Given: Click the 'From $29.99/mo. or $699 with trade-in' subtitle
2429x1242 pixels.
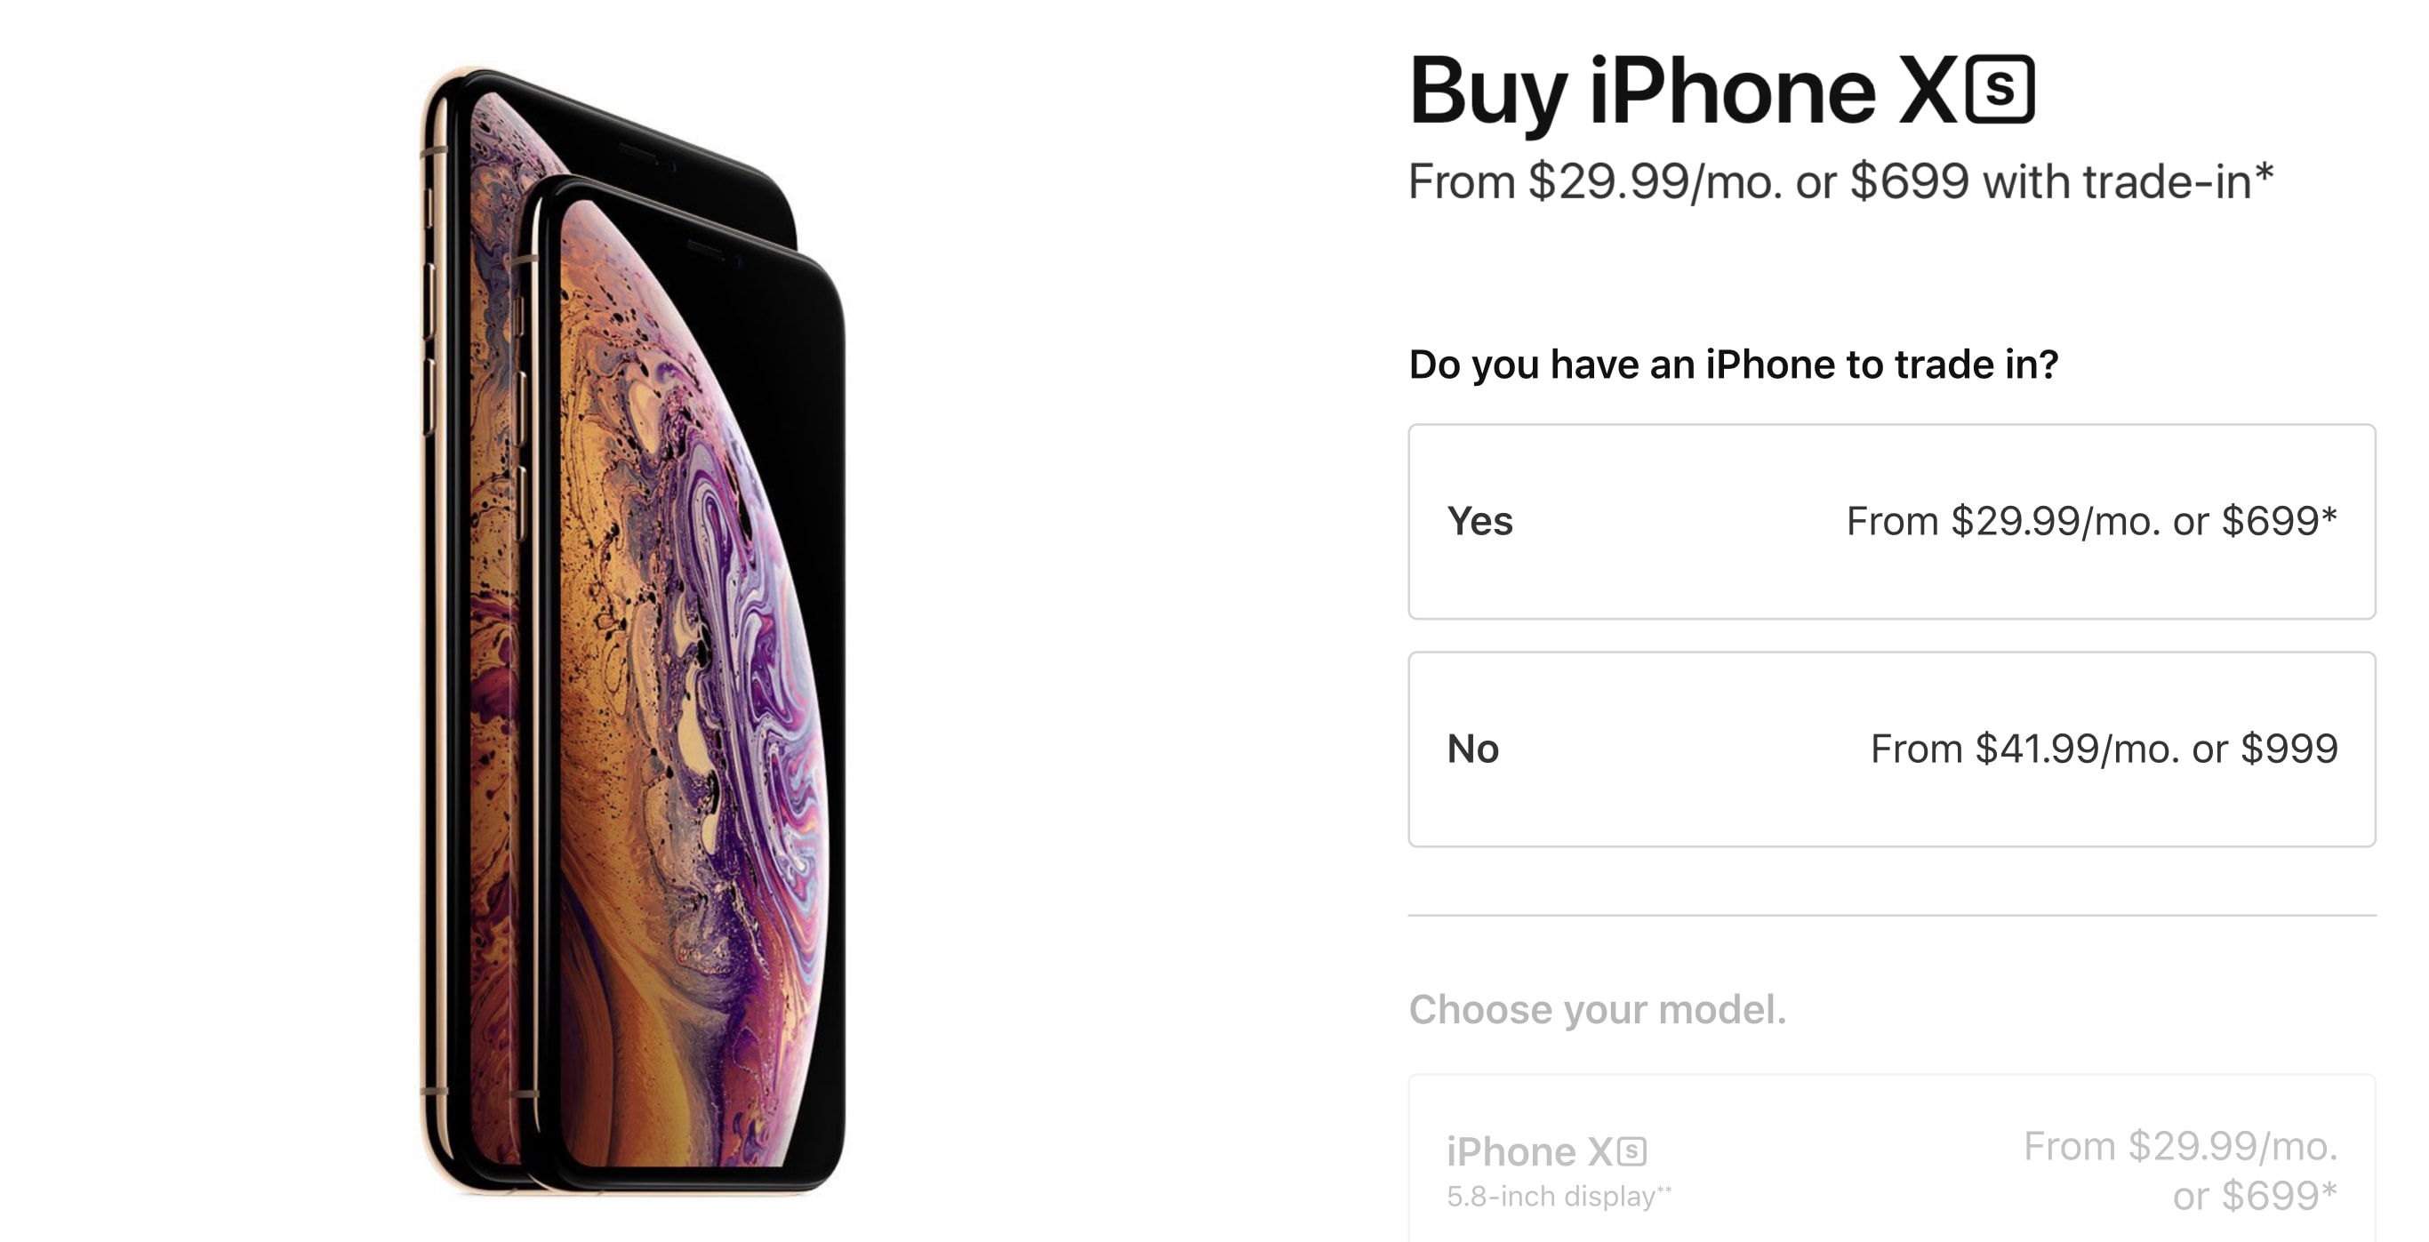Looking at the screenshot, I should click(1840, 182).
